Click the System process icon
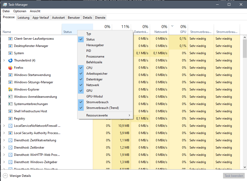Screen dimensions: 247x181 click(x=10, y=53)
